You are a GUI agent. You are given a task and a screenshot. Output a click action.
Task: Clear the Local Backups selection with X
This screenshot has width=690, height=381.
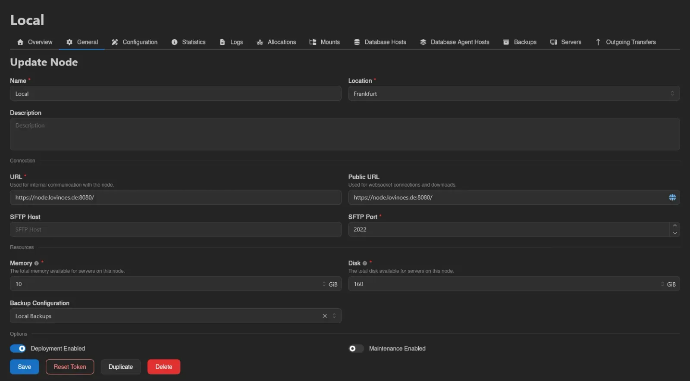tap(325, 316)
